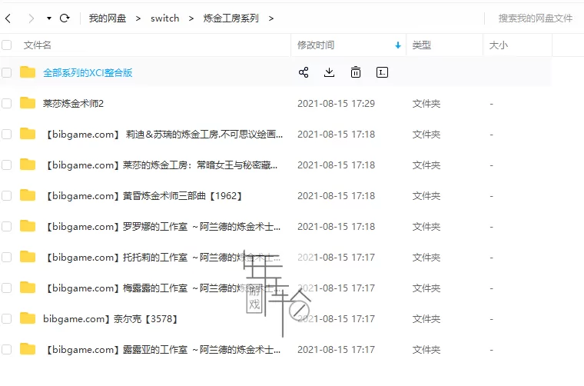This screenshot has height=386, width=584.
Task: Navigate to the switch breadcrumb folder
Action: coord(165,18)
